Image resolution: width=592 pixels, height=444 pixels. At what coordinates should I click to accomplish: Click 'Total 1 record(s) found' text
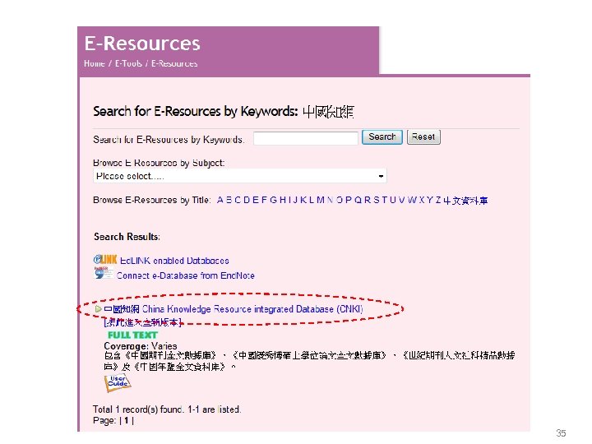pos(138,409)
